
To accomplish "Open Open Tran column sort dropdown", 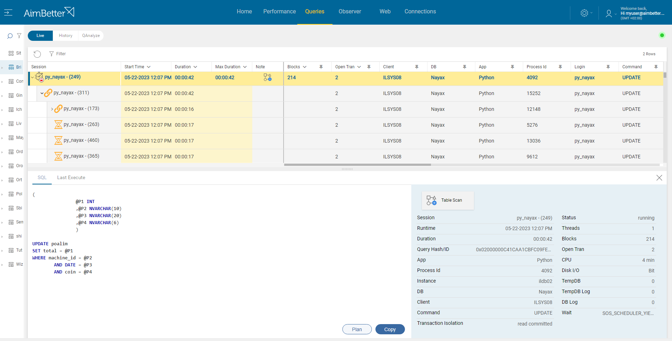I will [359, 67].
